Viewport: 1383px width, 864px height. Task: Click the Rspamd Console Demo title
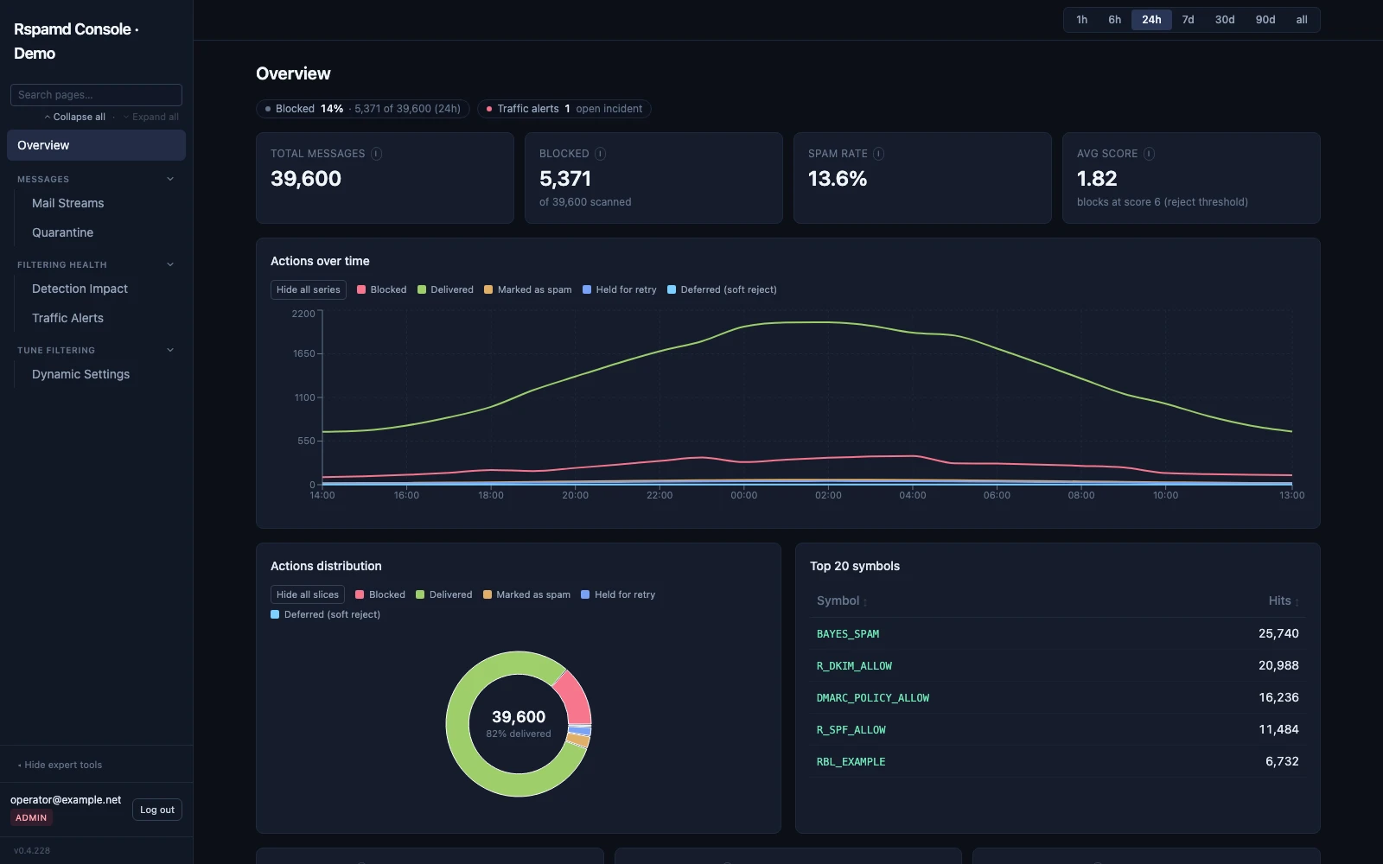click(x=76, y=41)
